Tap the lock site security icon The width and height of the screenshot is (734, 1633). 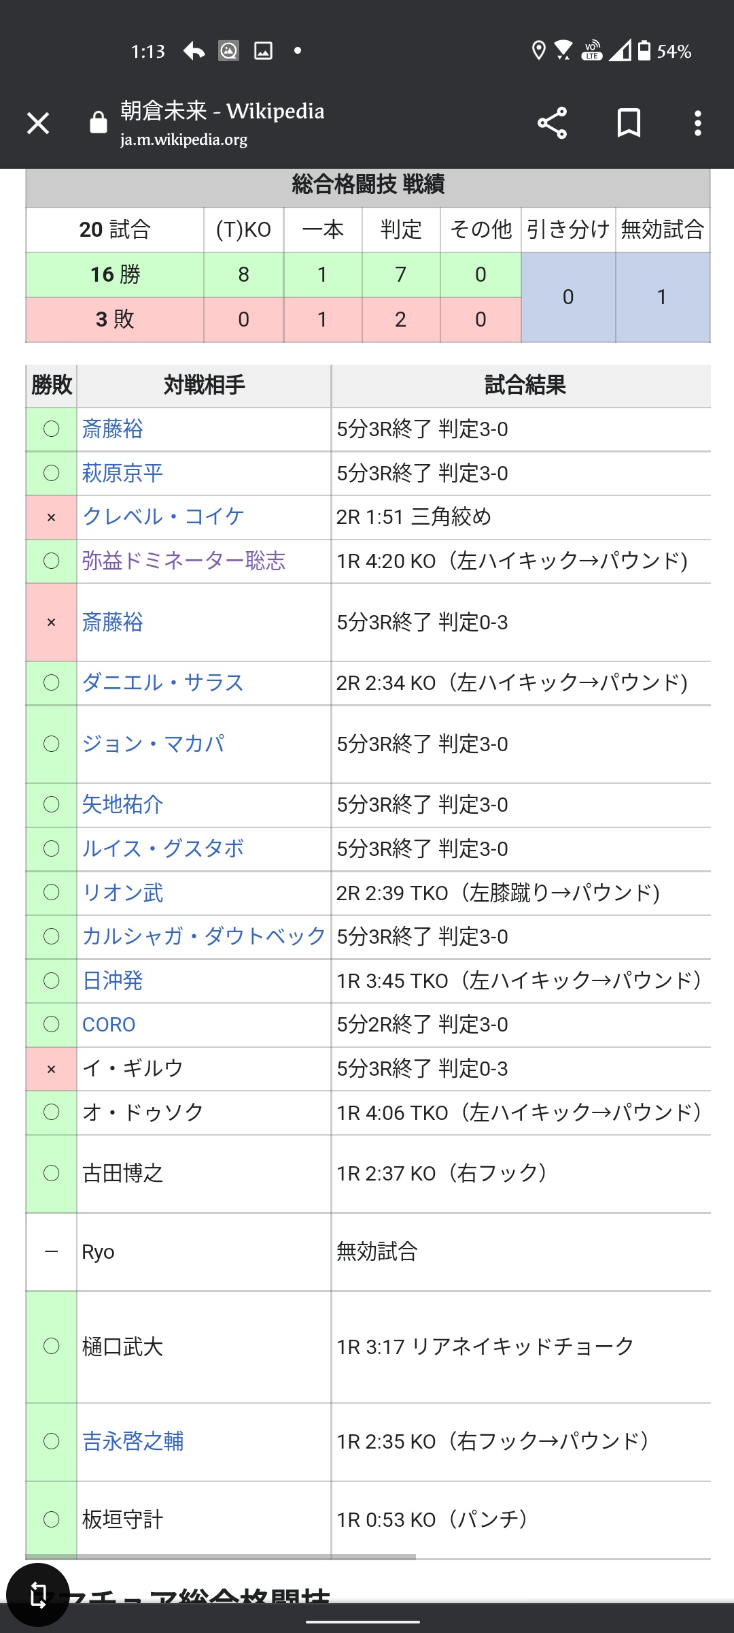pyautogui.click(x=99, y=122)
